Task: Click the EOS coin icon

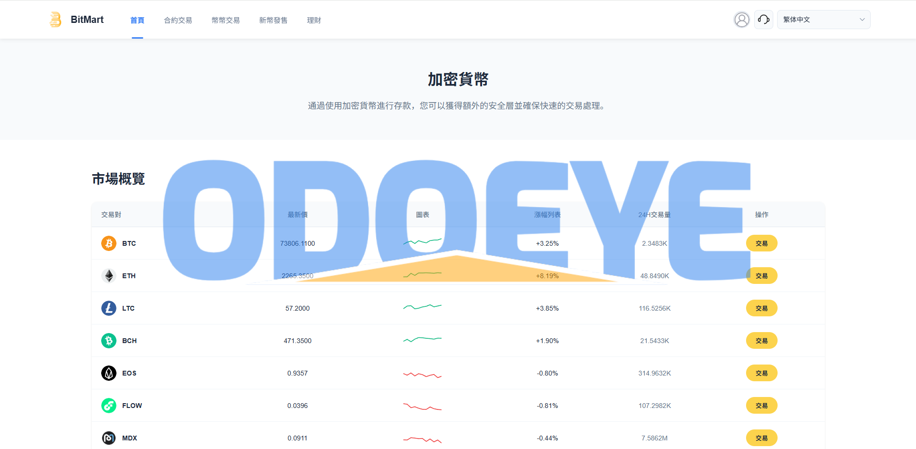Action: coord(109,373)
